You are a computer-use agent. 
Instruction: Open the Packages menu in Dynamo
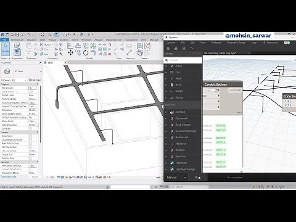click(216, 43)
